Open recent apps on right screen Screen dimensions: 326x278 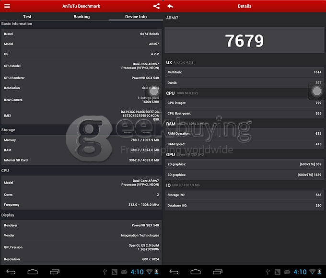(x=217, y=272)
